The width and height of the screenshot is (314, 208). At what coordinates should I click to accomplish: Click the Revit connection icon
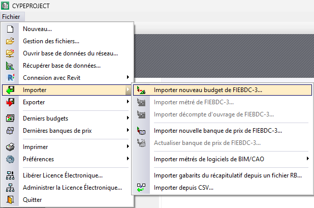pos(11,78)
